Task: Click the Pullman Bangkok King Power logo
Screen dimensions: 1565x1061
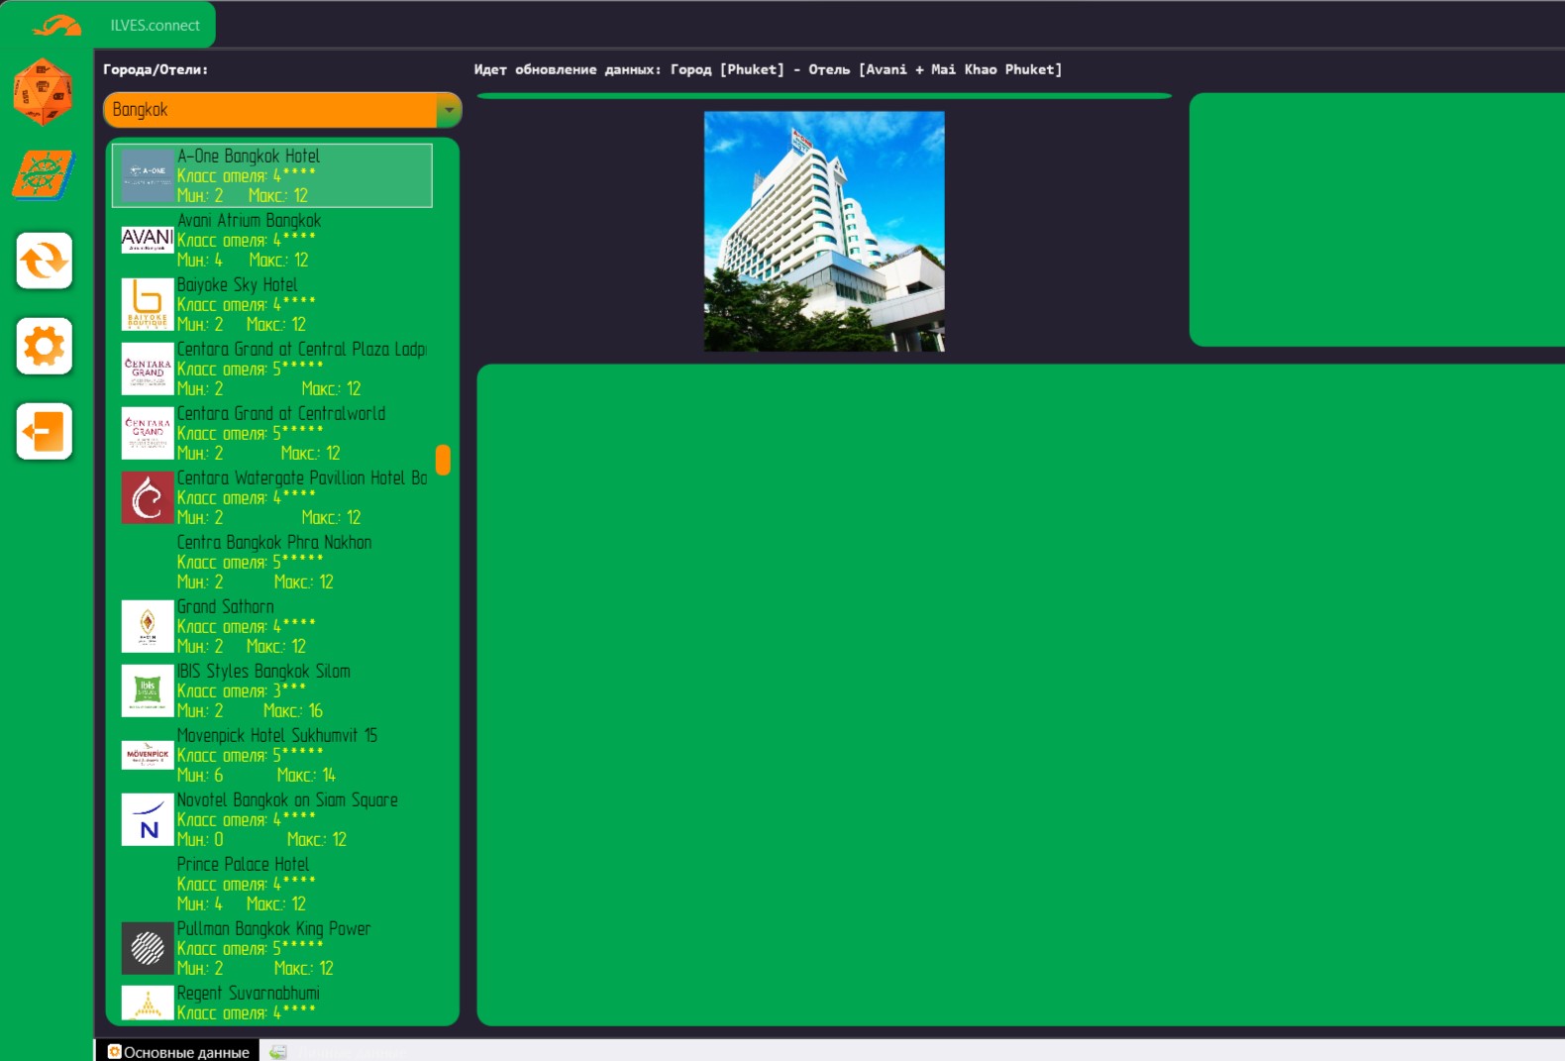Action: tap(147, 948)
